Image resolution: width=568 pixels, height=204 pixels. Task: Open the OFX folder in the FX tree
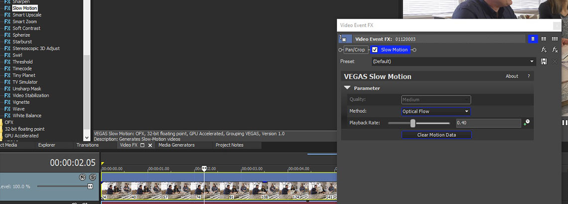pos(9,122)
